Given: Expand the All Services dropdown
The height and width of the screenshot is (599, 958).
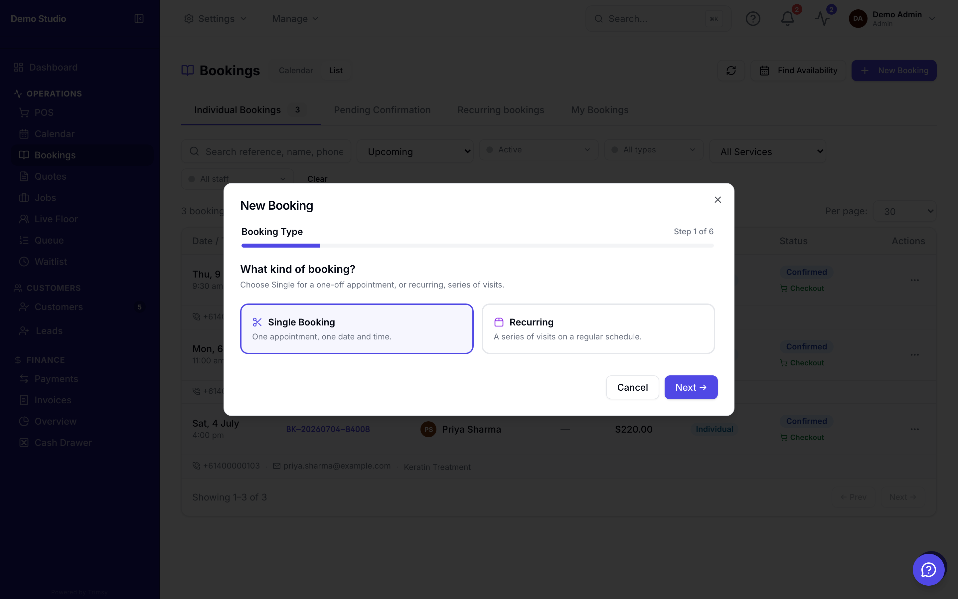Looking at the screenshot, I should tap(768, 151).
